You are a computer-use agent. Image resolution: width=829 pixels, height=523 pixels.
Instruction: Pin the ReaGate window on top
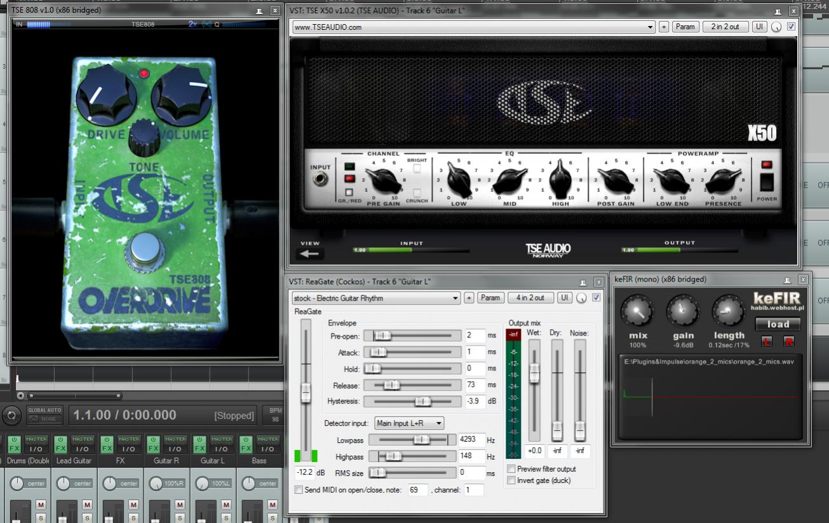(583, 282)
